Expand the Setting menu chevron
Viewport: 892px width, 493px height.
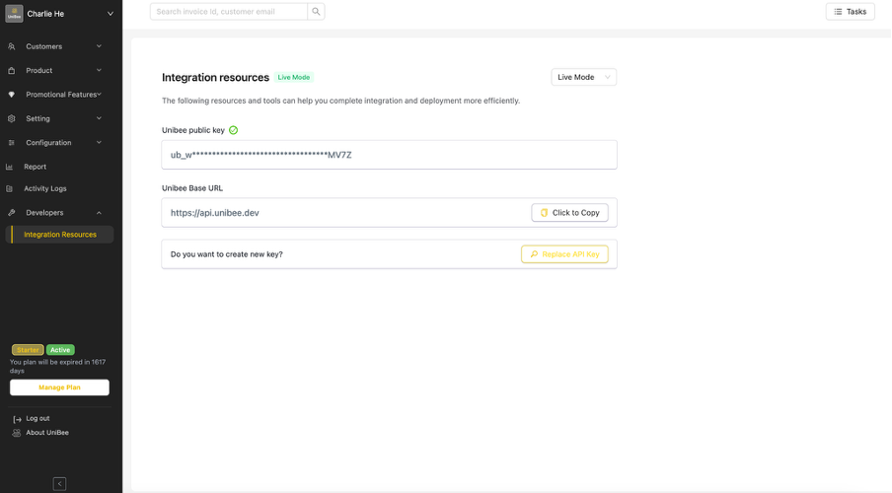pyautogui.click(x=99, y=118)
